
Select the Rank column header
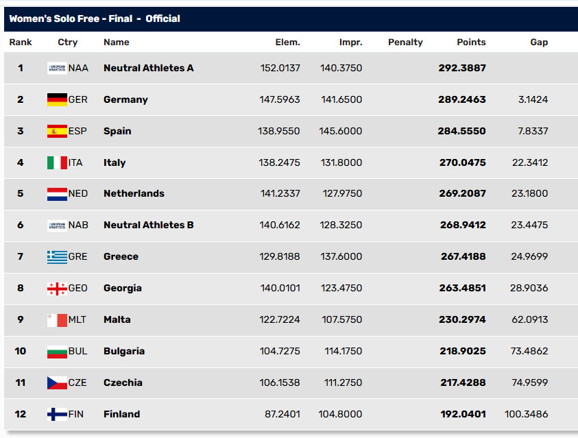pyautogui.click(x=21, y=42)
